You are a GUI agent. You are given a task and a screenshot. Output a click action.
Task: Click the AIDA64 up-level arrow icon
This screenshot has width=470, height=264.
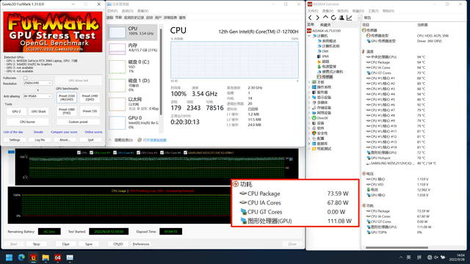click(325, 18)
